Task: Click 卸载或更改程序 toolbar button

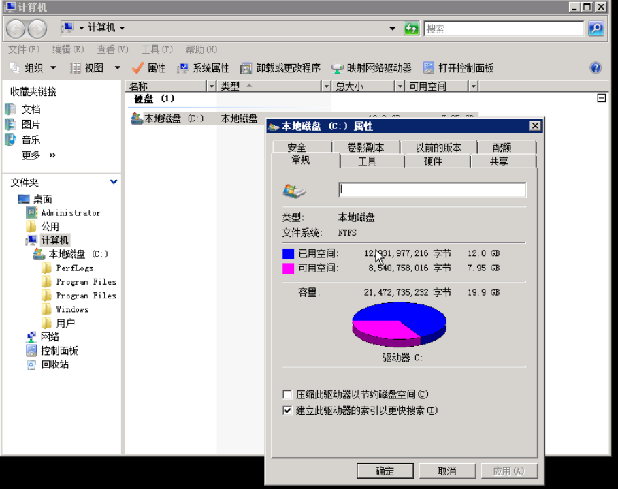Action: (x=280, y=68)
